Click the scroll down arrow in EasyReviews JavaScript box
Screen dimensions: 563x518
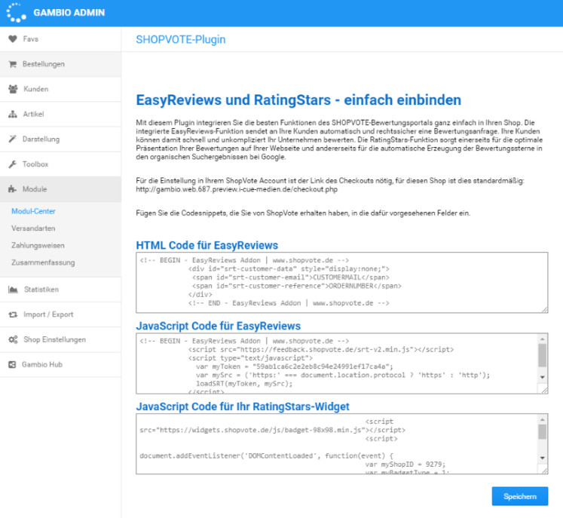pyautogui.click(x=542, y=376)
